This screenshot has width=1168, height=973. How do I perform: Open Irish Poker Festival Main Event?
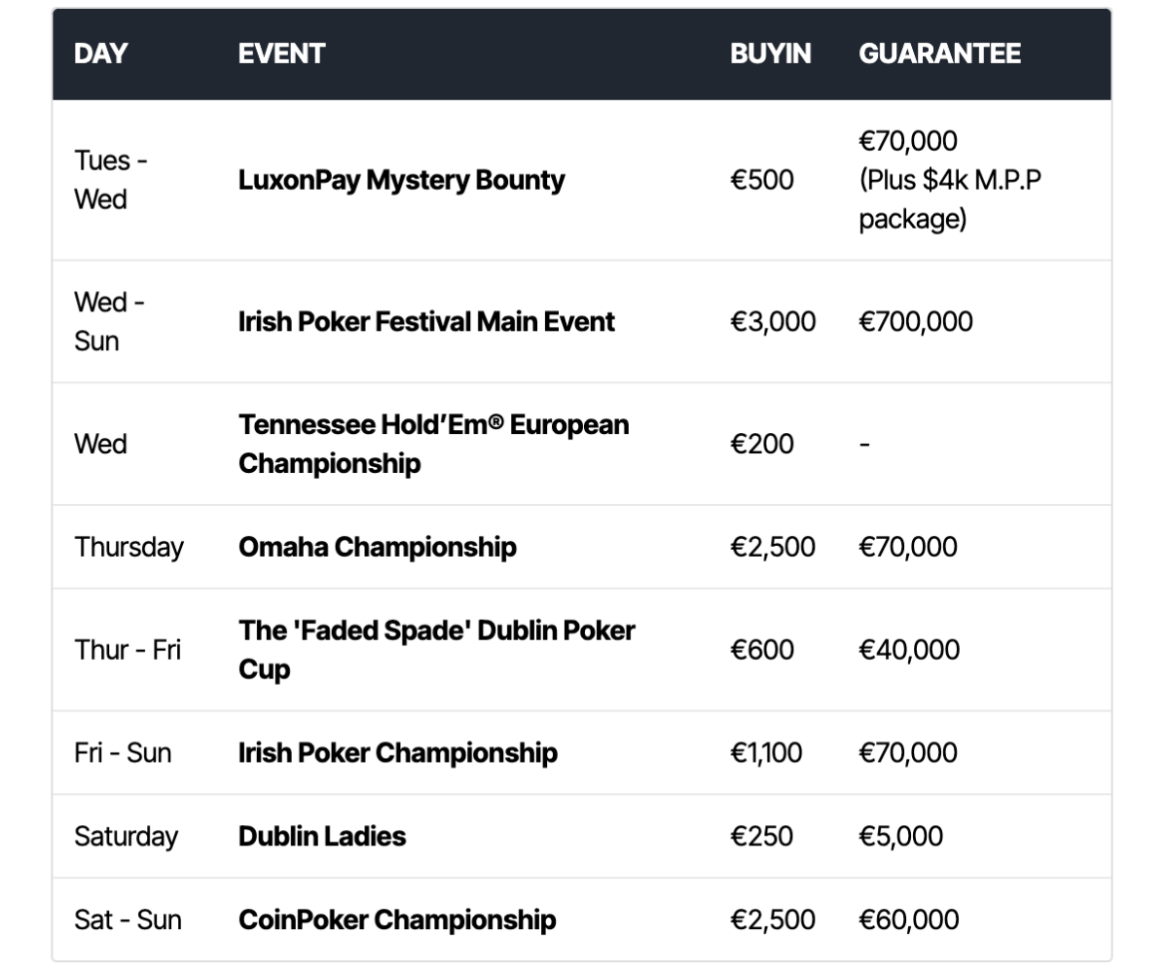tap(426, 321)
